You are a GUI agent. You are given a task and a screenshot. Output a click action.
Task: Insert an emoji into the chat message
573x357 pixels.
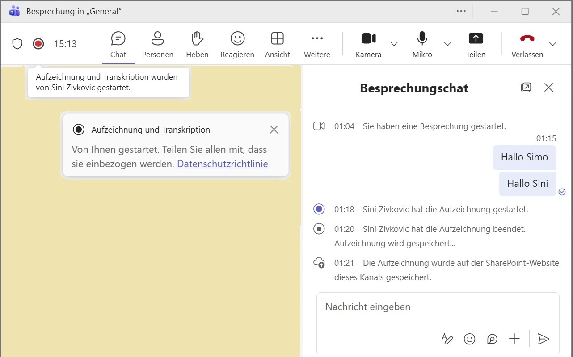pyautogui.click(x=469, y=339)
